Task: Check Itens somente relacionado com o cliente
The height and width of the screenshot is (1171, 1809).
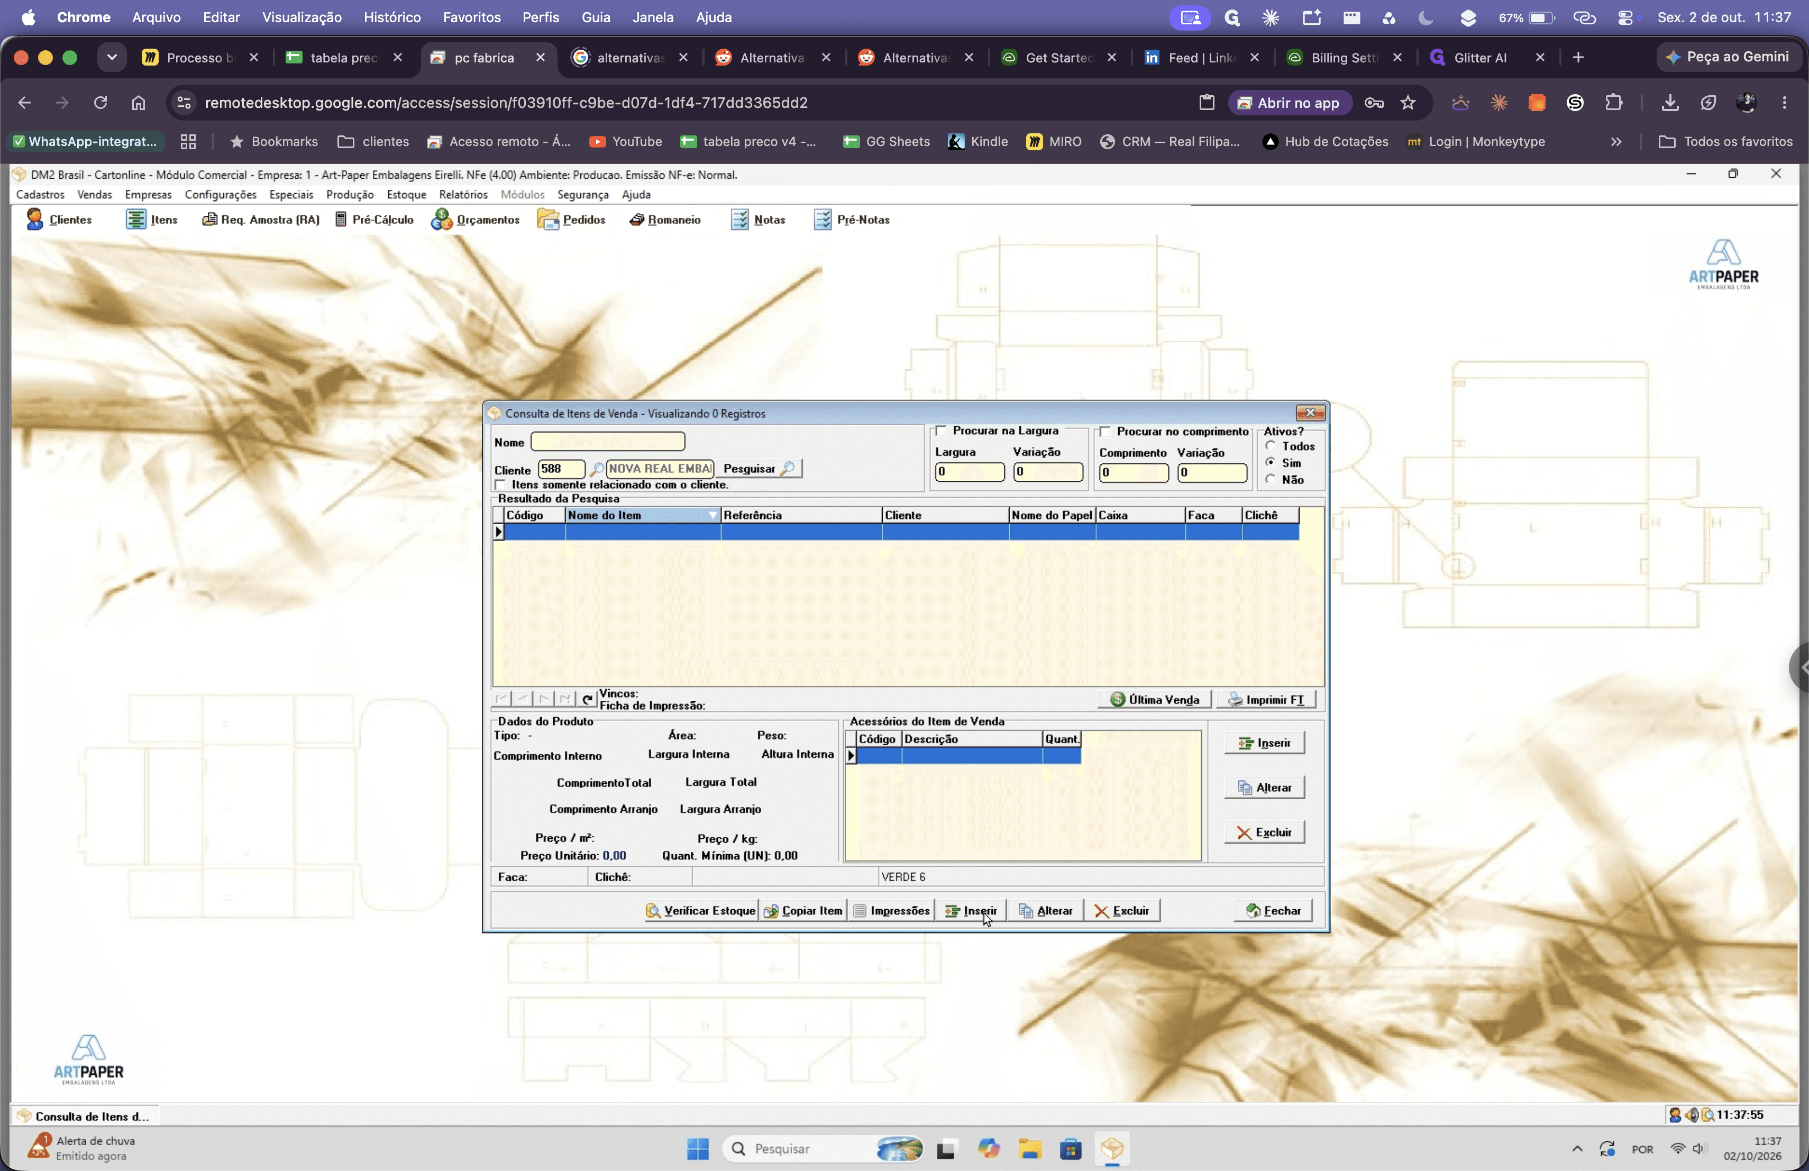Action: (x=500, y=485)
